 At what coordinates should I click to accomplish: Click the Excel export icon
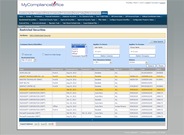[x=46, y=124]
